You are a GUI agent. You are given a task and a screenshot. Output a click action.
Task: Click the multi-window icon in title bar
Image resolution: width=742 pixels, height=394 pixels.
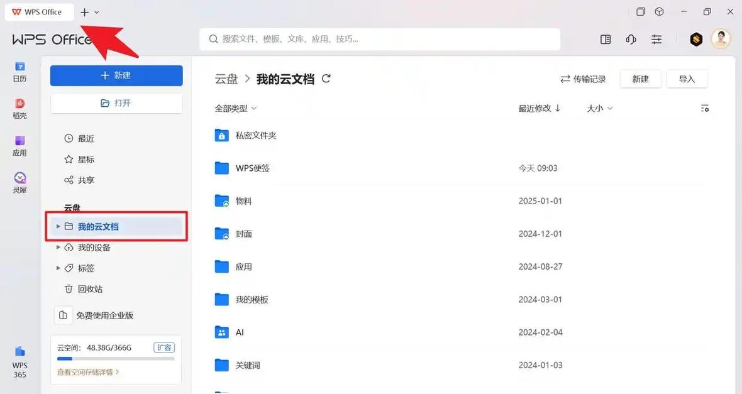coord(640,12)
